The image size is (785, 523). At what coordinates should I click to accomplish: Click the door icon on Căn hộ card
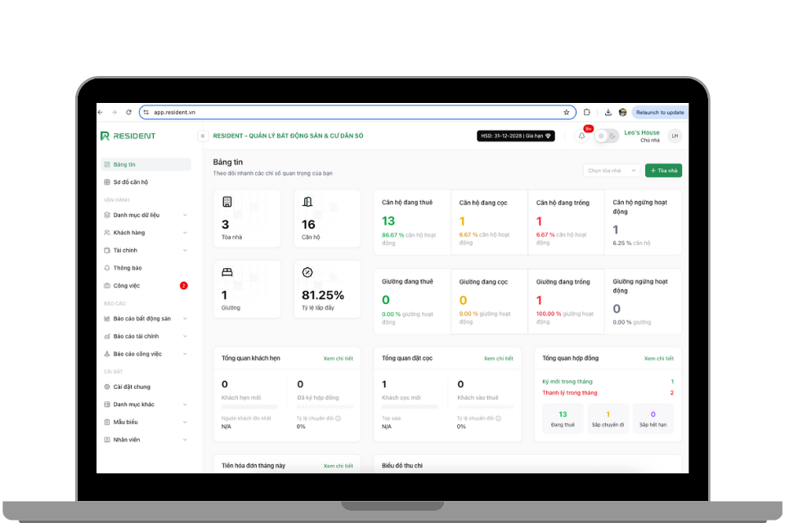point(307,202)
